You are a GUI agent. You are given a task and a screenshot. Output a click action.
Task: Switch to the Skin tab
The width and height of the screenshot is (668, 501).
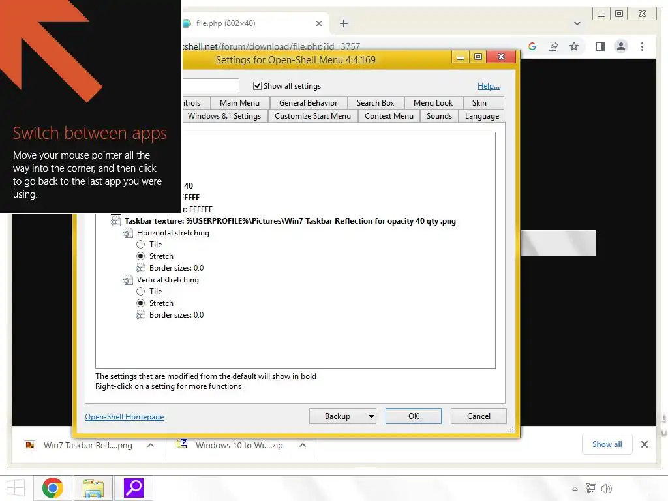(x=479, y=102)
